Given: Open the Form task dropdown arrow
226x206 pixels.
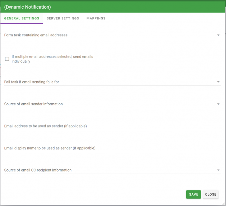Looking at the screenshot, I should tap(218, 35).
